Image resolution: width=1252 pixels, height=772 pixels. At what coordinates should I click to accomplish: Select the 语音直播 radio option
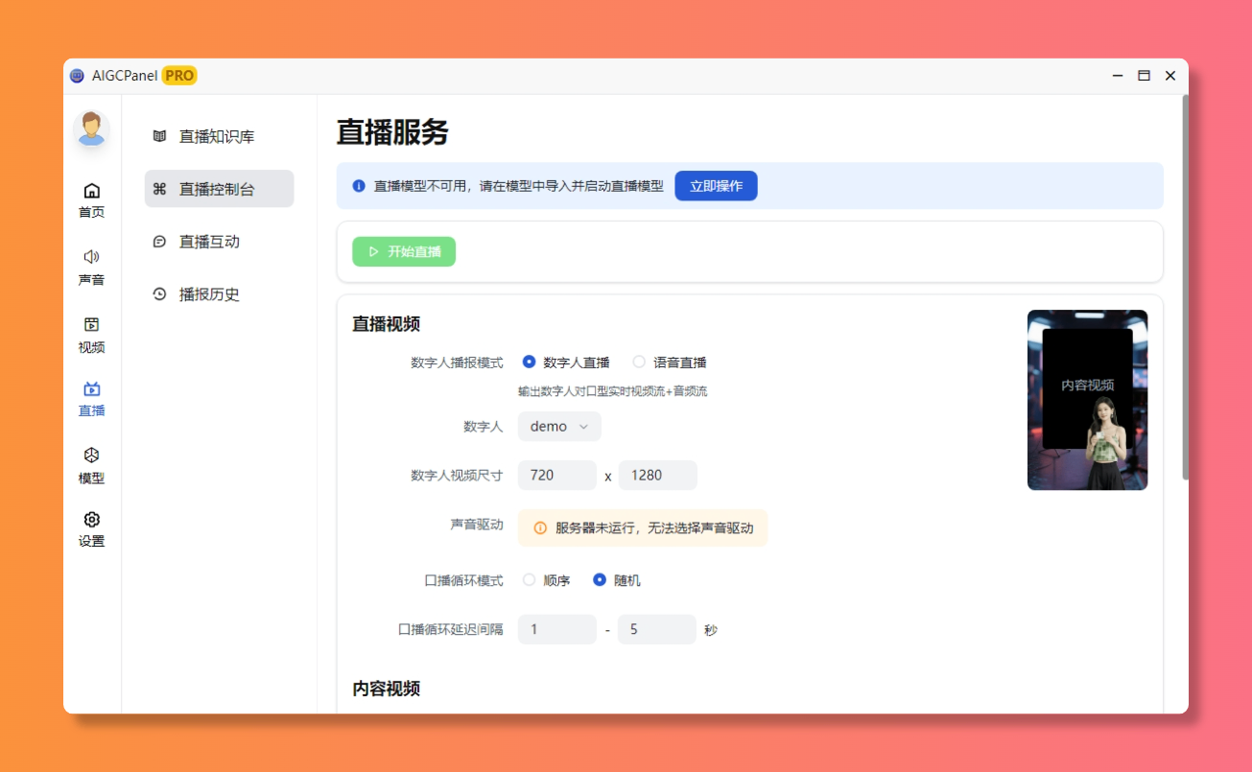pos(639,363)
